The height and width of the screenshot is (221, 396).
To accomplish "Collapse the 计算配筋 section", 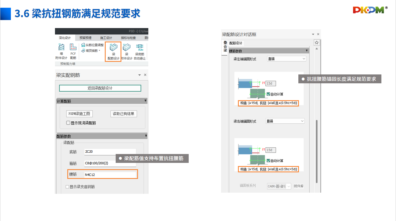I will 145,101.
